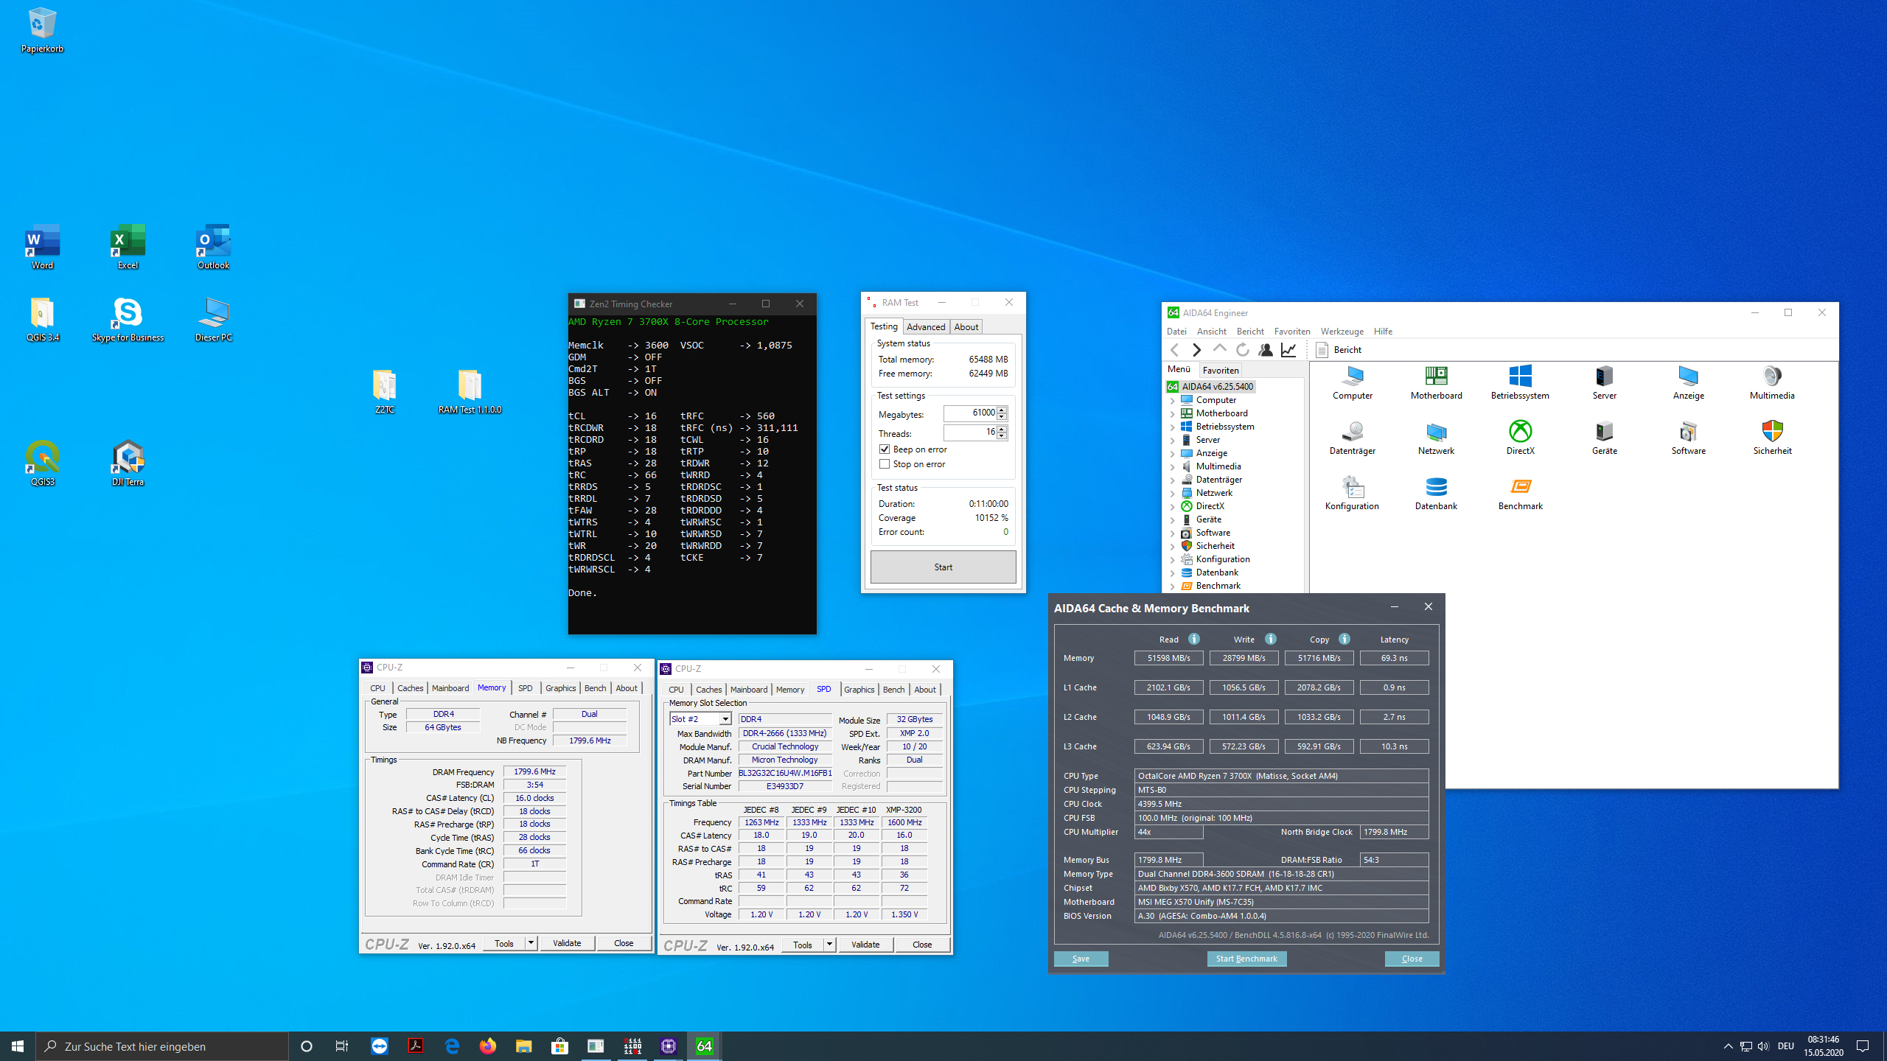This screenshot has width=1887, height=1061.
Task: Disable the Beep on error checkbox
Action: (x=885, y=449)
